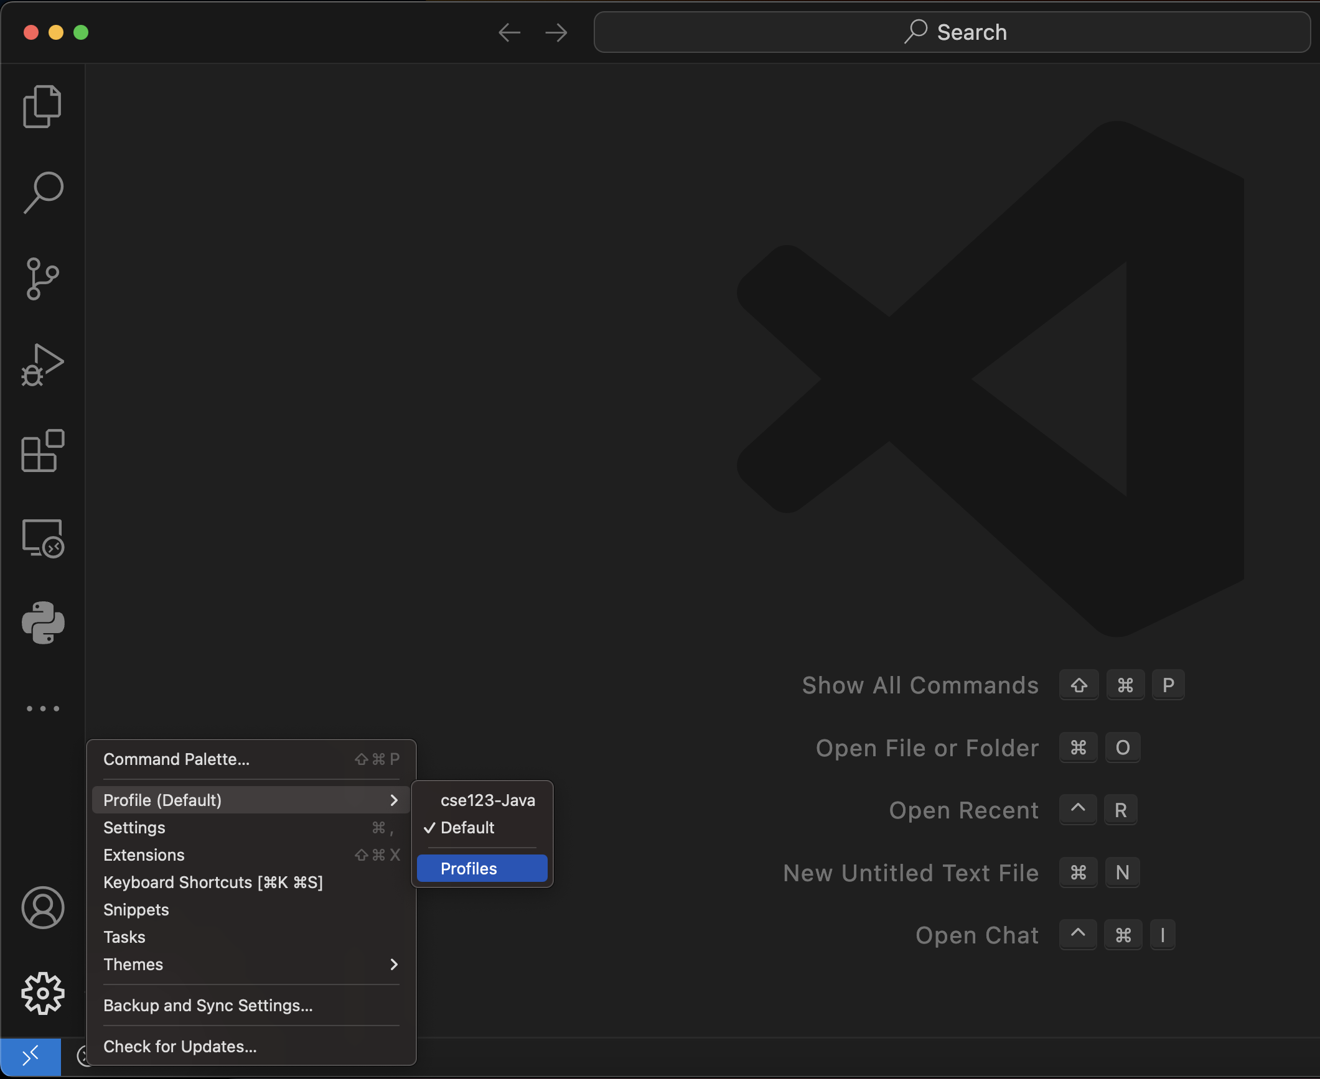Click the blue Profiles button
This screenshot has height=1079, width=1320.
click(481, 868)
